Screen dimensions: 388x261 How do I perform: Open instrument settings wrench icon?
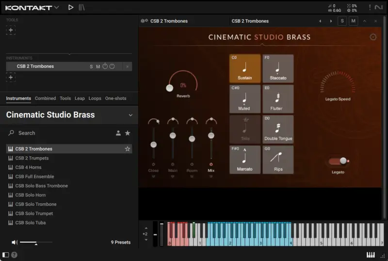(x=144, y=21)
